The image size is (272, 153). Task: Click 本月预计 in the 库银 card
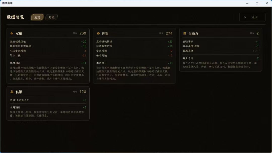click(x=101, y=63)
